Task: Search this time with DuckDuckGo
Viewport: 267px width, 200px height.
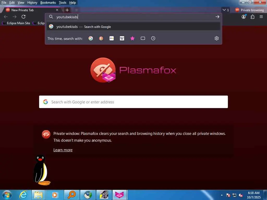Action: (101, 39)
